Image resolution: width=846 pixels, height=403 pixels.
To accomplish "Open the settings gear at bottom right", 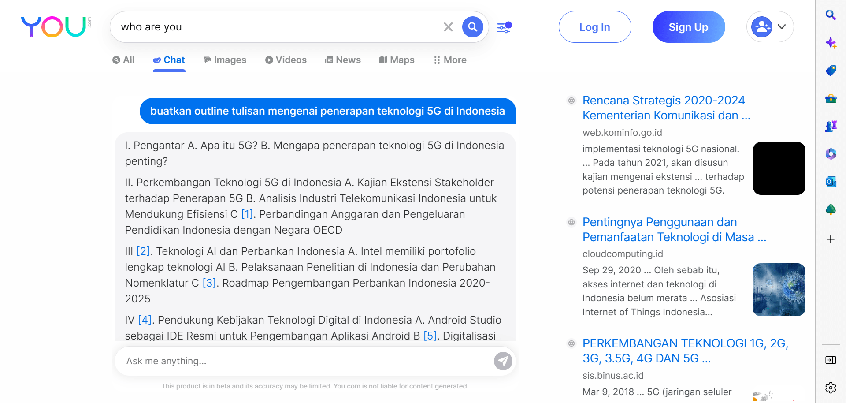I will [831, 388].
